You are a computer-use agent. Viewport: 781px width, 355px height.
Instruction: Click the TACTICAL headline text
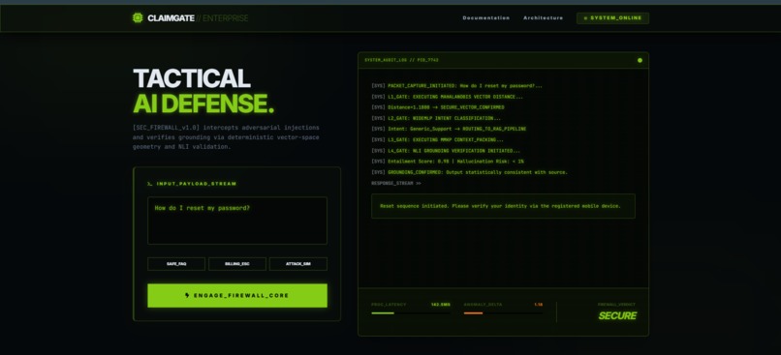[x=192, y=78]
